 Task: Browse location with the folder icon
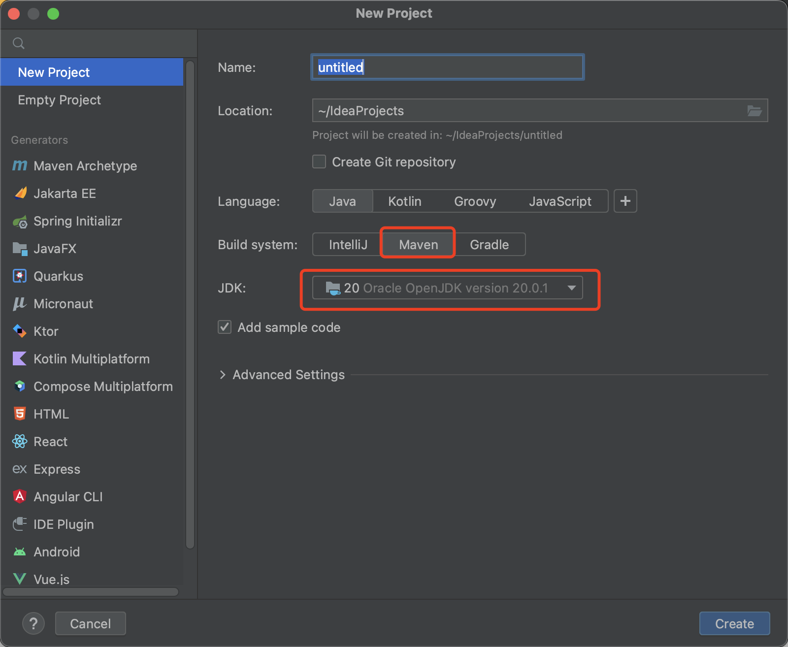(x=754, y=111)
